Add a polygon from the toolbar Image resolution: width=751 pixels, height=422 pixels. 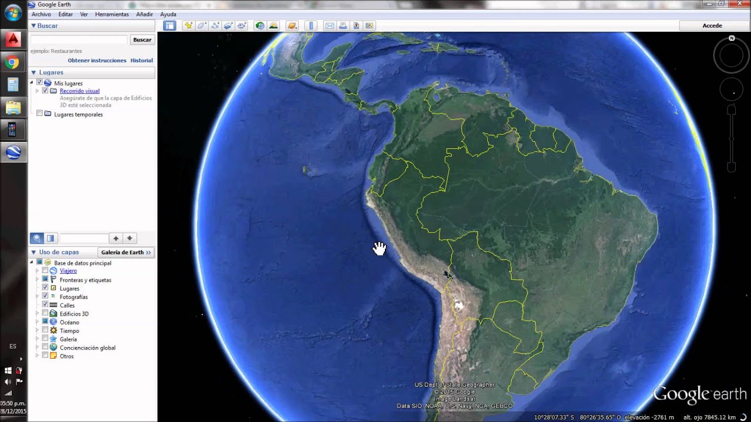[x=202, y=26]
